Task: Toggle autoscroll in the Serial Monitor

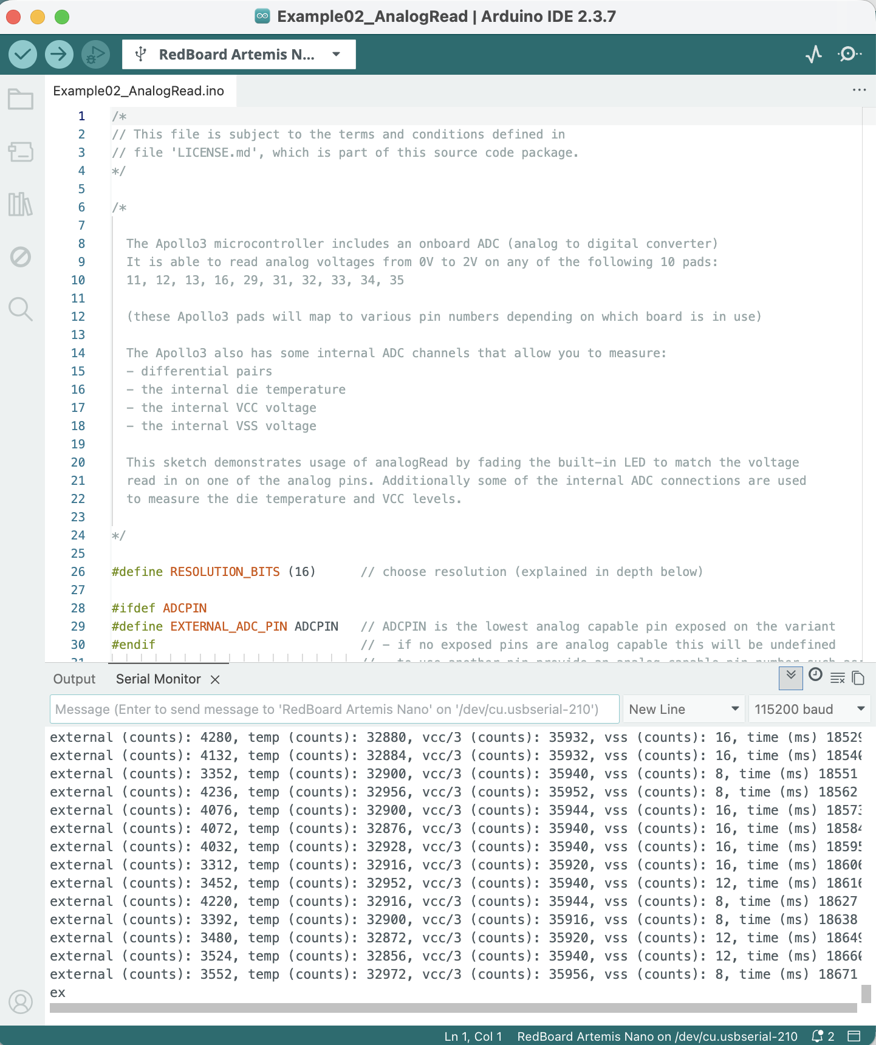Action: tap(790, 677)
